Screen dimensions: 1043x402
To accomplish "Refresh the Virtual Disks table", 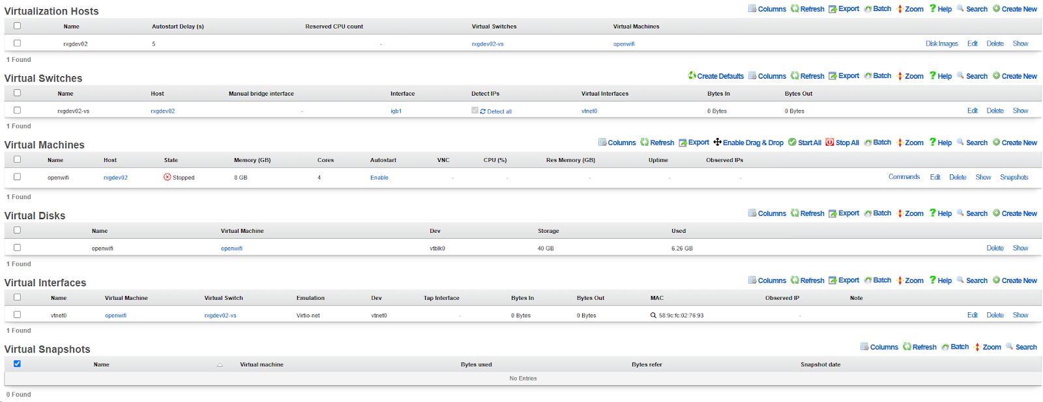I will (807, 213).
